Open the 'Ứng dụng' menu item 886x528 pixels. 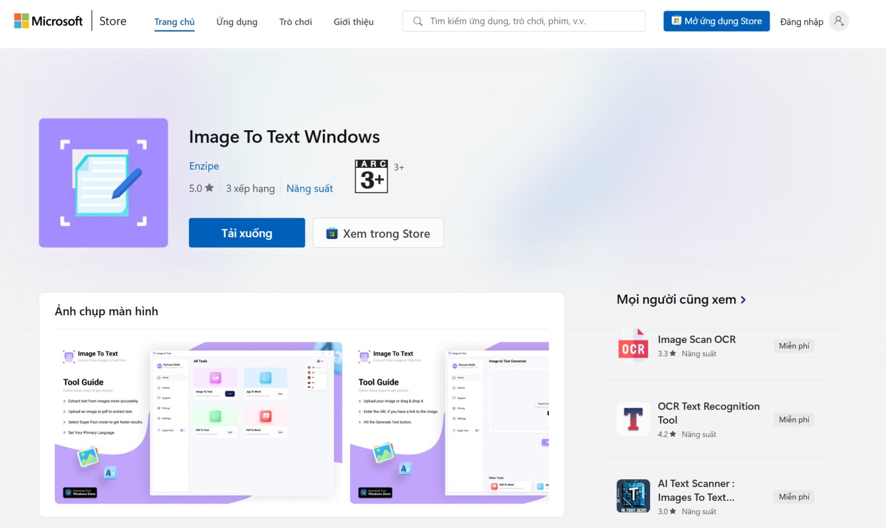(x=236, y=22)
